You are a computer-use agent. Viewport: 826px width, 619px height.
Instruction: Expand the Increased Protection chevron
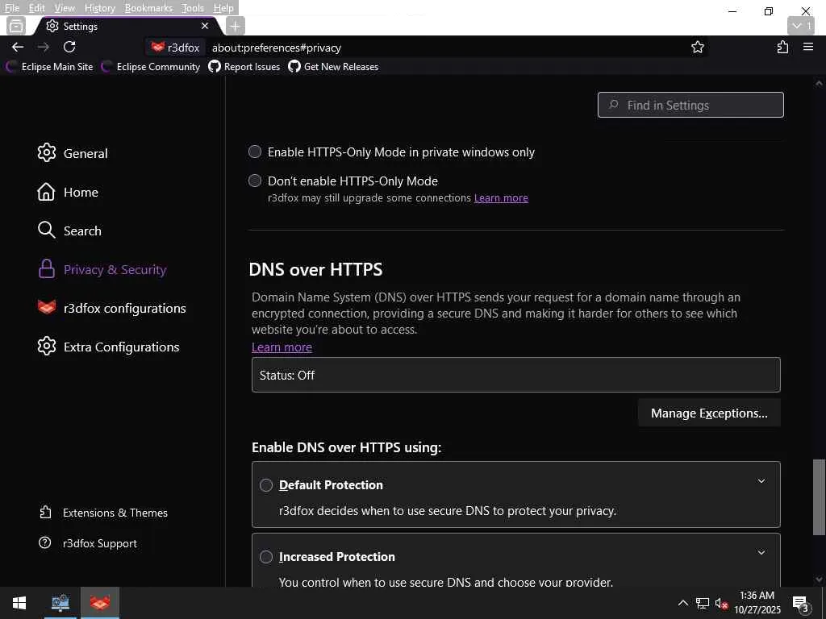(761, 553)
